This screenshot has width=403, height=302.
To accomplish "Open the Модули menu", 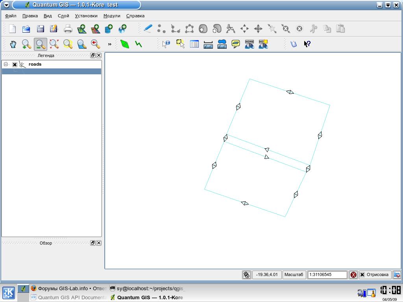I will (x=112, y=16).
